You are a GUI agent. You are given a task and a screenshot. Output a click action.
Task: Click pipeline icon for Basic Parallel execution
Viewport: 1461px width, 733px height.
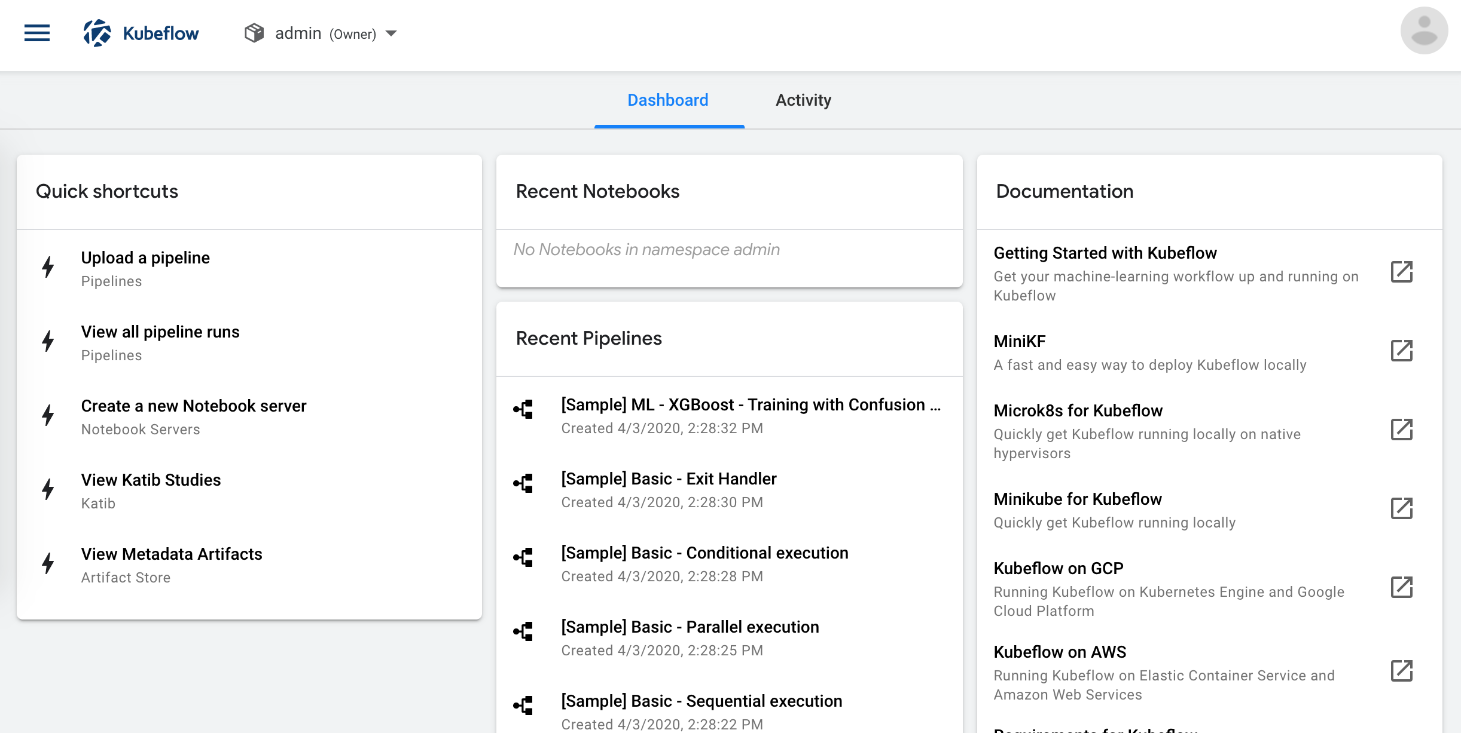click(x=523, y=631)
